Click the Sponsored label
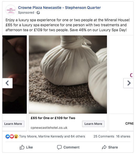135x154 pixels. 26,13
